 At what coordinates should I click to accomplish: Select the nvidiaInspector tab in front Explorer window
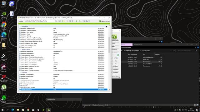(138, 45)
